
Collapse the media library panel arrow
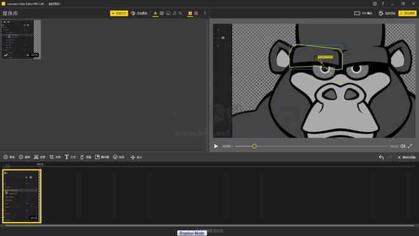(205, 13)
